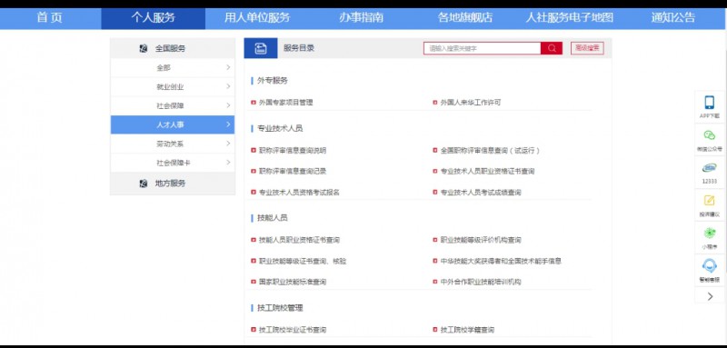Expand the 劳动关系 category arrow
This screenshot has width=727, height=348.
228,144
